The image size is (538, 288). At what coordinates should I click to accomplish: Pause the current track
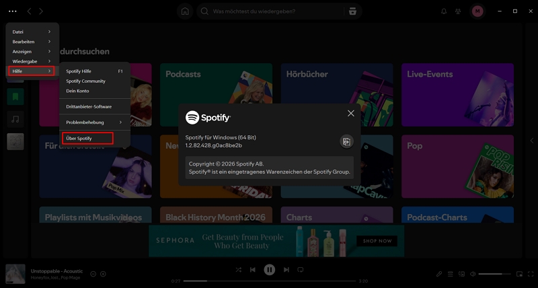coord(269,270)
